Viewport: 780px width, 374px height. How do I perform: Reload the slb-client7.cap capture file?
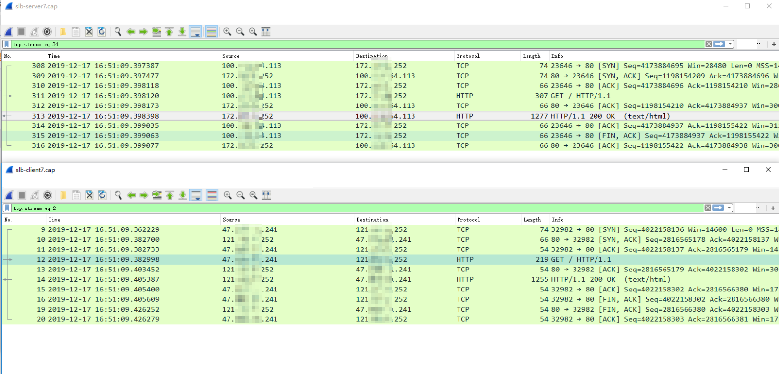[x=102, y=195]
